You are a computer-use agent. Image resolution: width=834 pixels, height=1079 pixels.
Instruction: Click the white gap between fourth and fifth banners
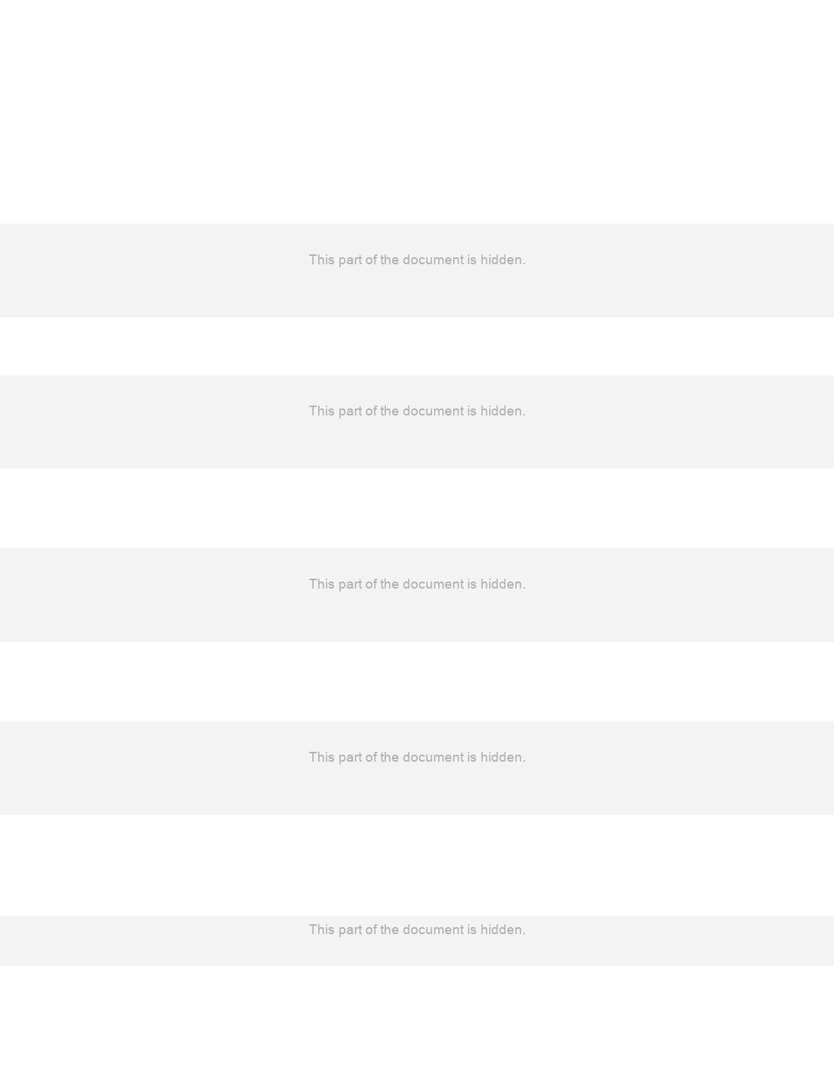[x=417, y=865]
